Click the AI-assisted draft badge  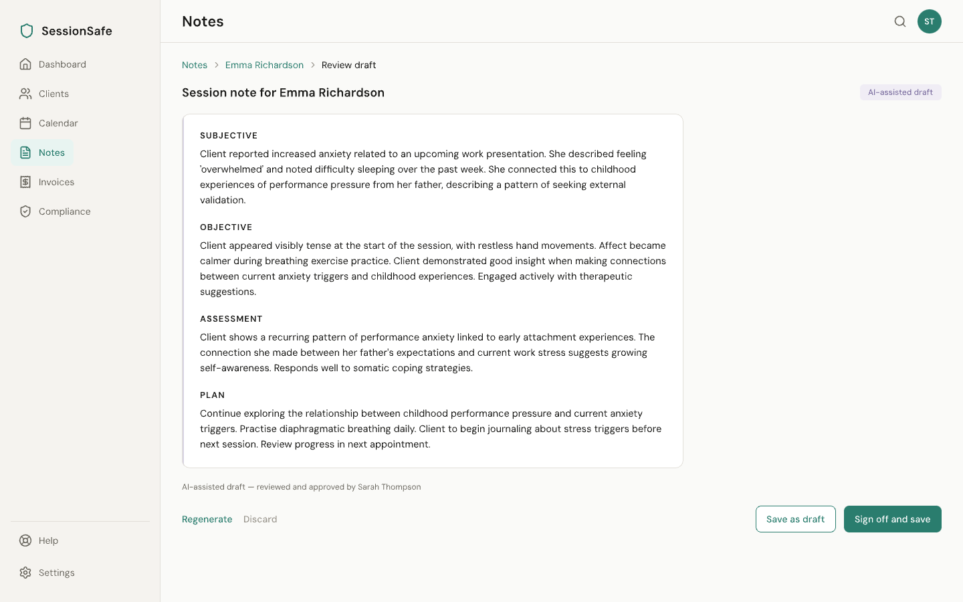tap(900, 92)
